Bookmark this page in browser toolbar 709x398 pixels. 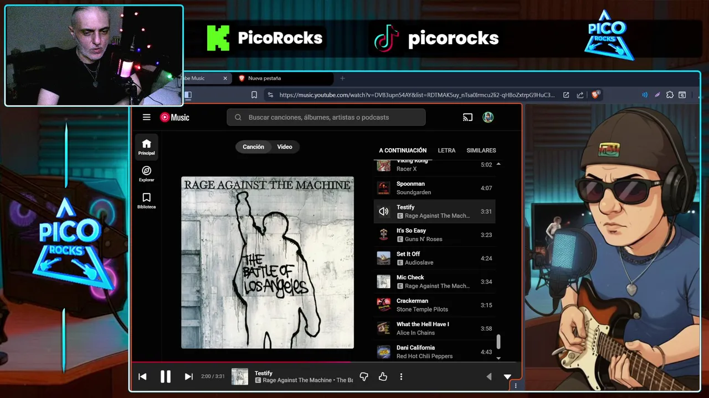[254, 95]
